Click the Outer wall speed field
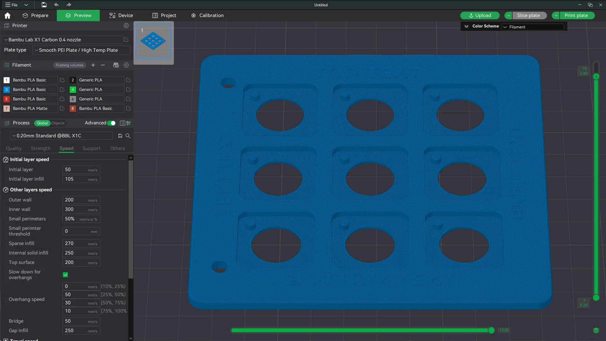 tap(81, 200)
